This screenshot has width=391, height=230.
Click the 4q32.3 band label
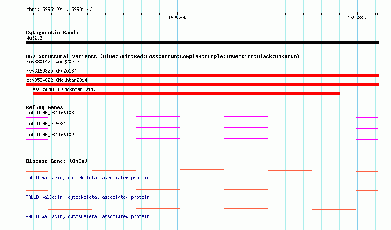point(34,38)
